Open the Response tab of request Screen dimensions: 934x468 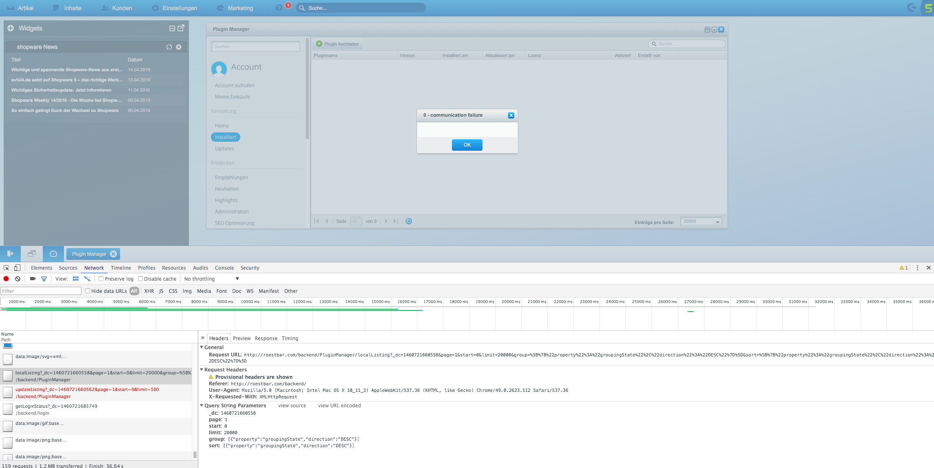tap(266, 338)
